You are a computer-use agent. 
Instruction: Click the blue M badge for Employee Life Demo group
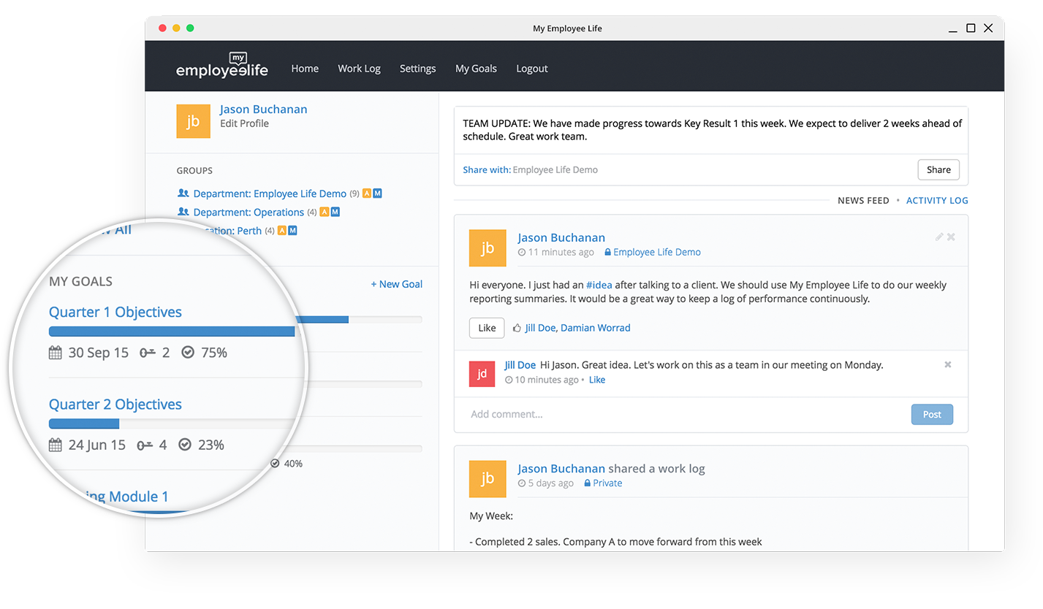point(377,194)
